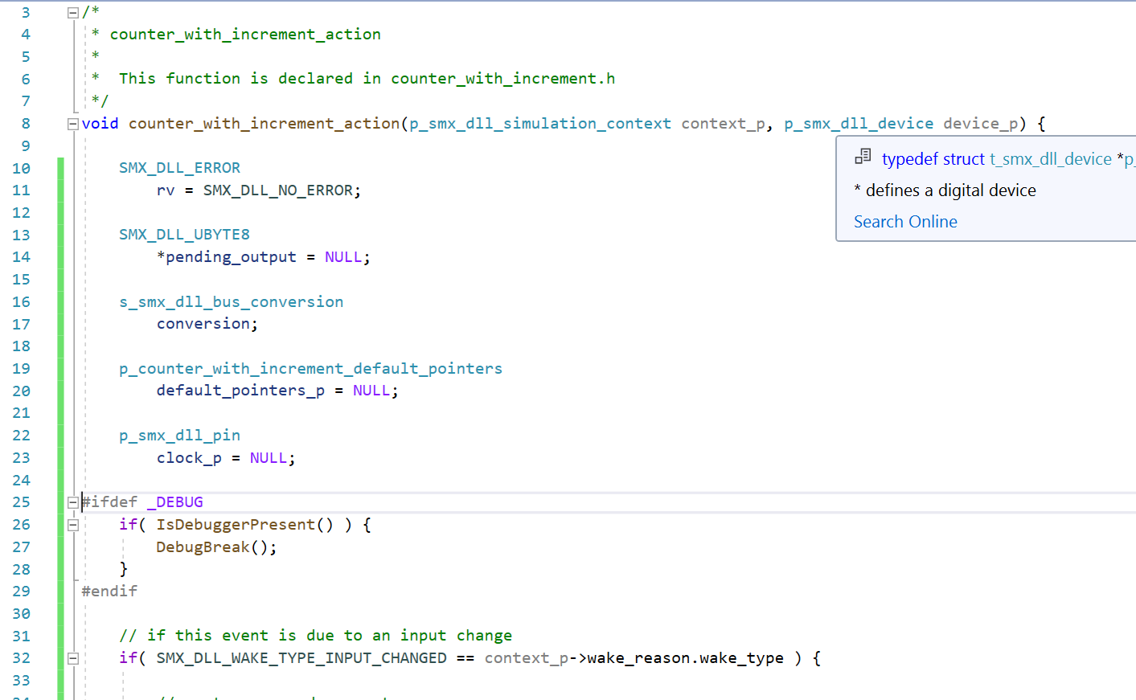Click the p_smx_dll_device parameter type
Screen dimensions: 1136x700
coord(858,124)
